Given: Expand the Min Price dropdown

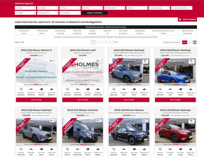Looking at the screenshot, I should point(70,8).
